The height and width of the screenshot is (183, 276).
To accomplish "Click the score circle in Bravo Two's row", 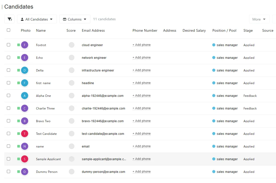I will [x=72, y=121].
